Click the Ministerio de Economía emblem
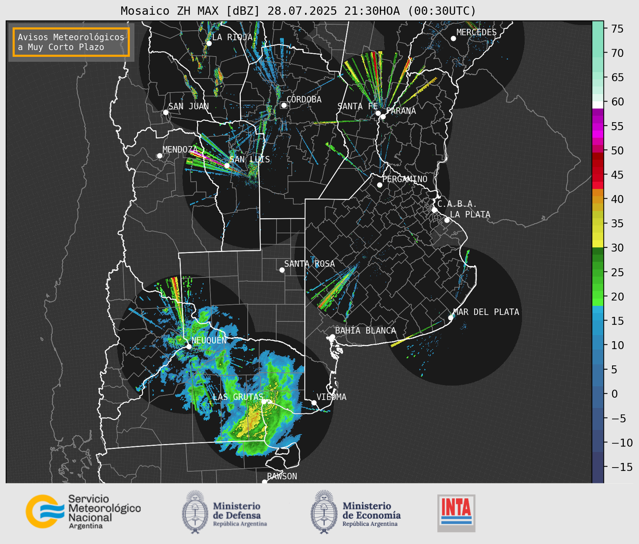Image resolution: width=639 pixels, height=544 pixels. 324,512
